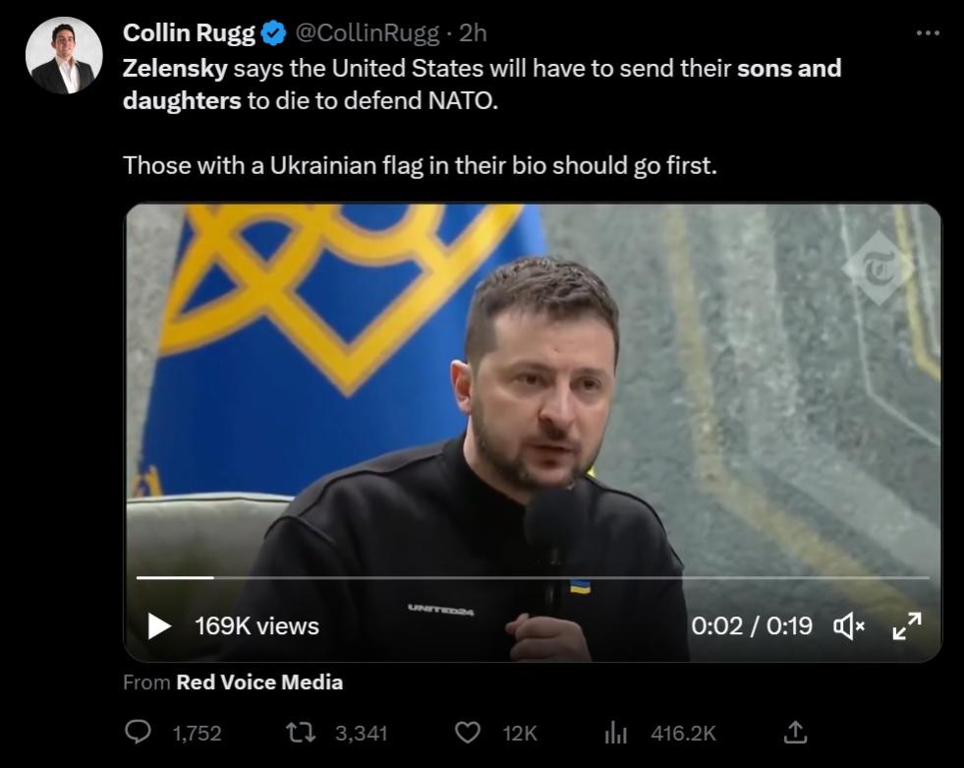
Task: Play the video with the play button
Action: pyautogui.click(x=158, y=625)
